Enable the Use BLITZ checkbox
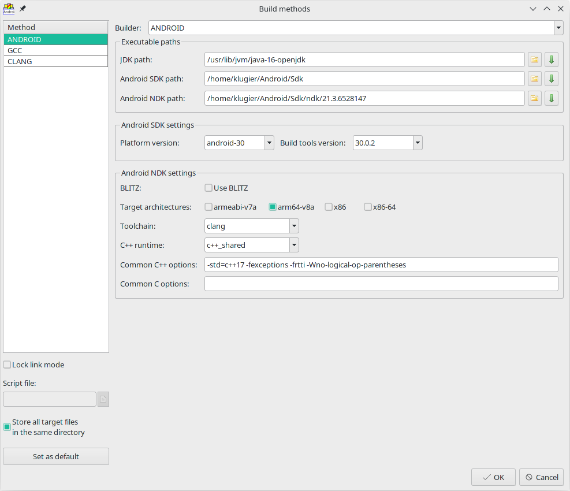The image size is (570, 491). click(x=208, y=188)
